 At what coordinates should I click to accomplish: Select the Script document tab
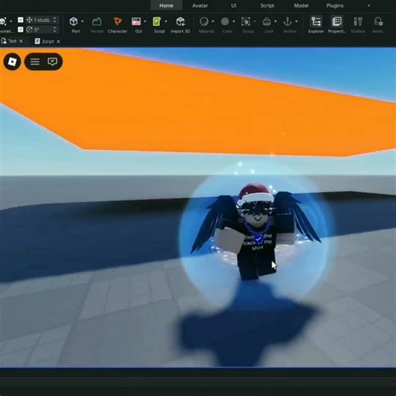click(x=48, y=41)
